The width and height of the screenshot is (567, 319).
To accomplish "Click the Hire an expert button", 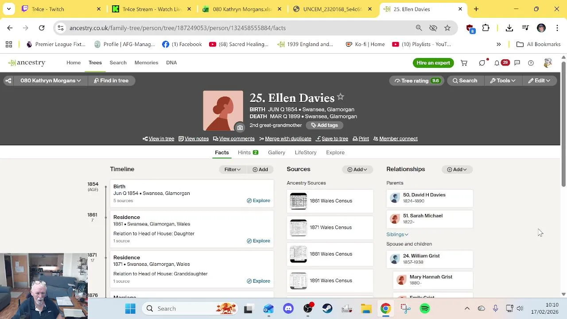I will [x=433, y=63].
